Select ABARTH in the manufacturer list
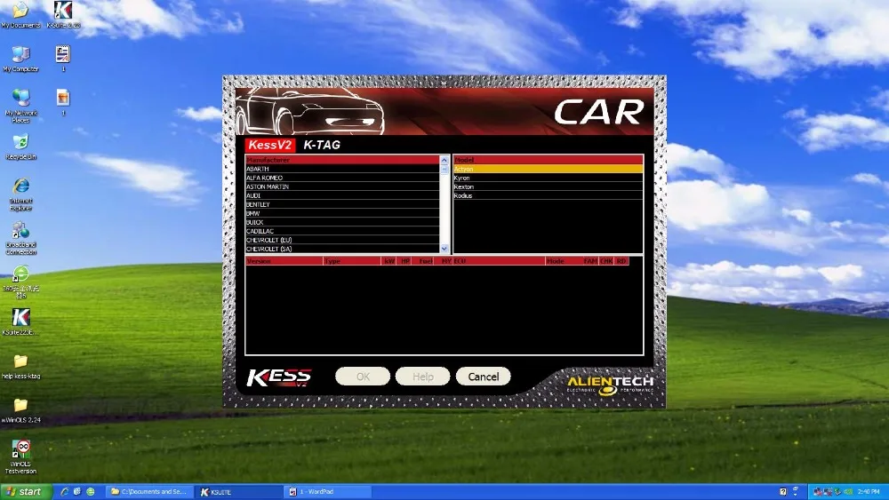This screenshot has height=500, width=889. pos(342,169)
